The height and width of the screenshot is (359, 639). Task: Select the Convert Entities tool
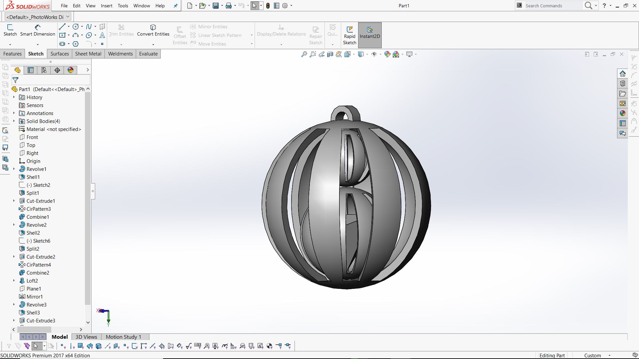[153, 30]
